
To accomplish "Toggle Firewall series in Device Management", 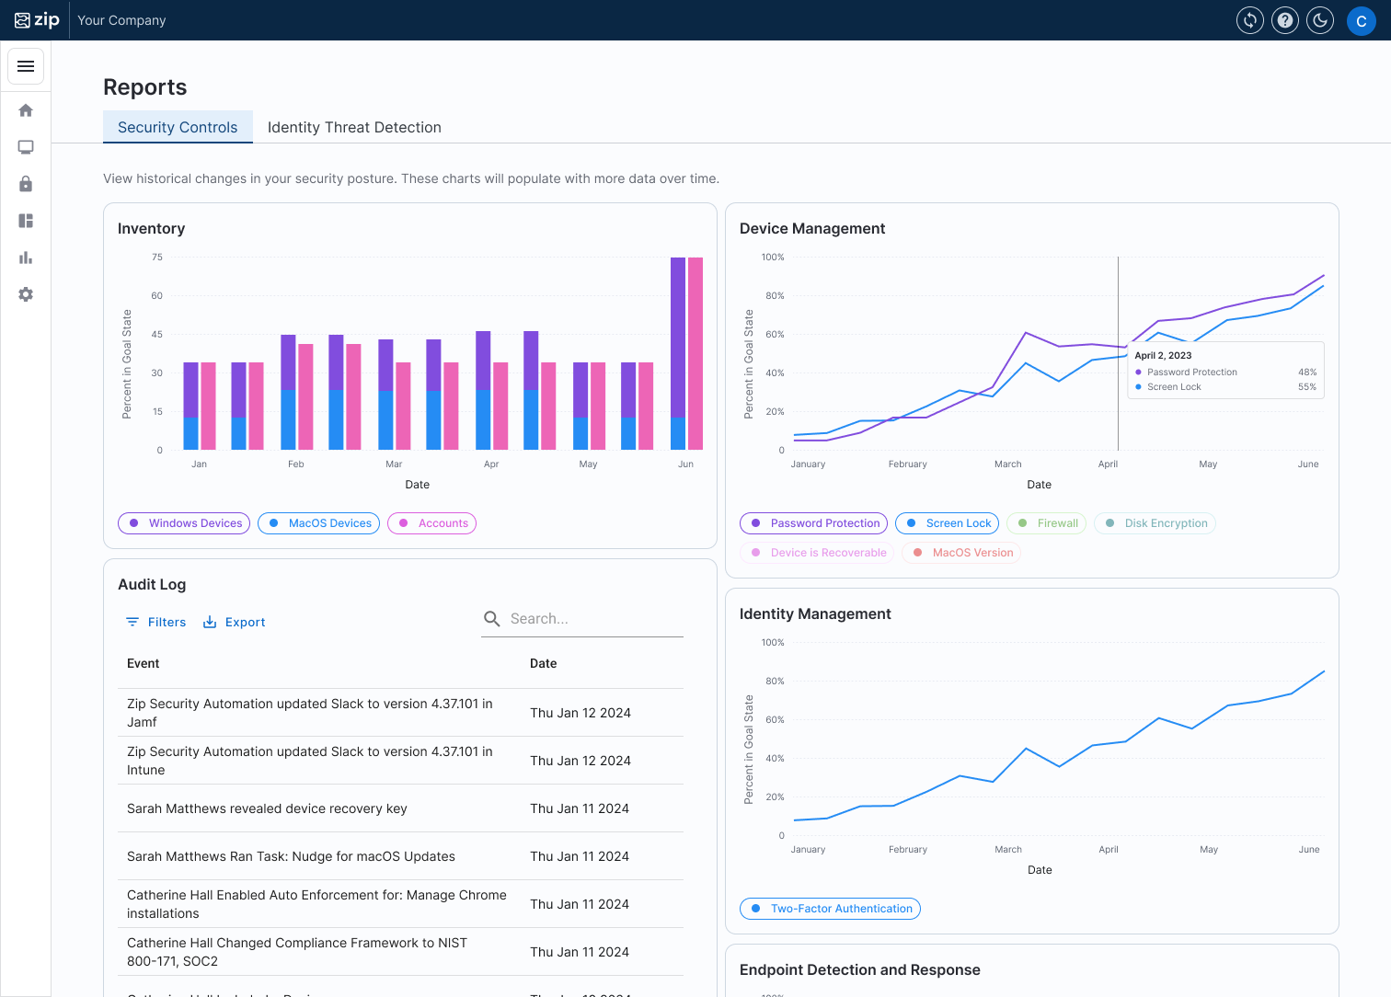I will pyautogui.click(x=1047, y=523).
